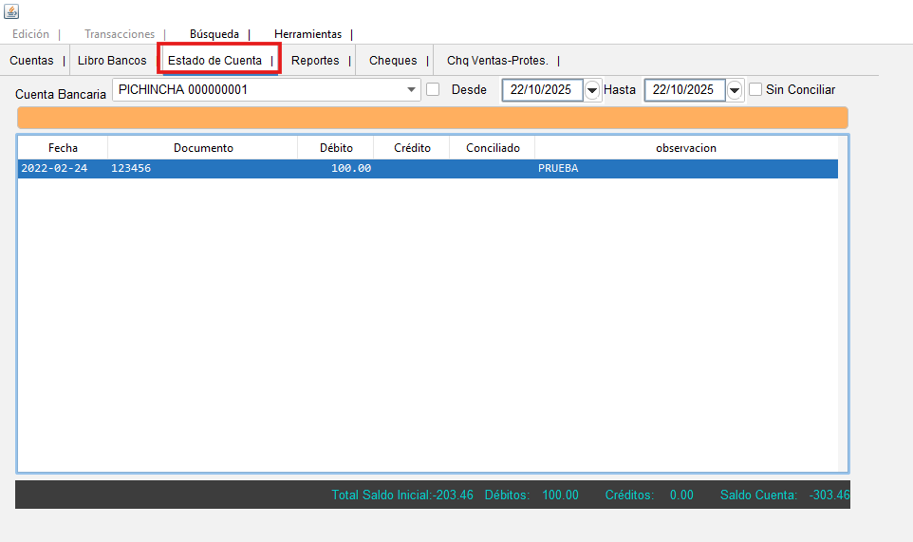Click the Java application icon in the title area

pos(11,11)
